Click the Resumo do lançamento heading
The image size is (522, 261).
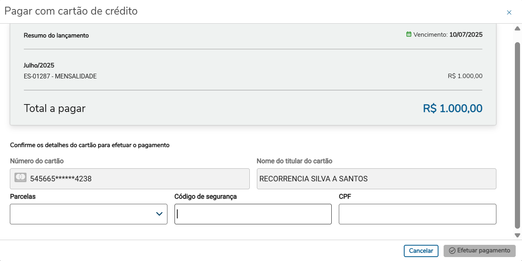56,35
